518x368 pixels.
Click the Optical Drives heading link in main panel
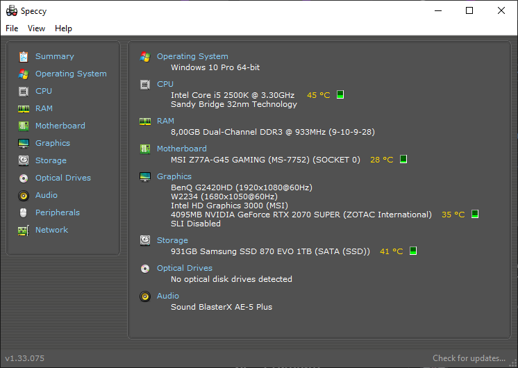click(184, 268)
